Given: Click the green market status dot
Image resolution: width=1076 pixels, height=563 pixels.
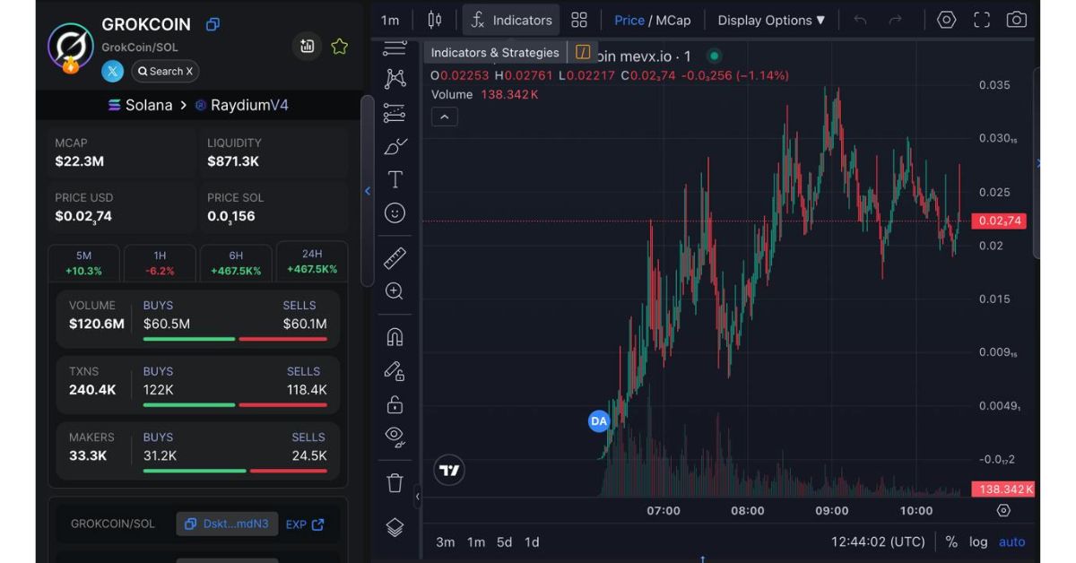Looking at the screenshot, I should (714, 56).
